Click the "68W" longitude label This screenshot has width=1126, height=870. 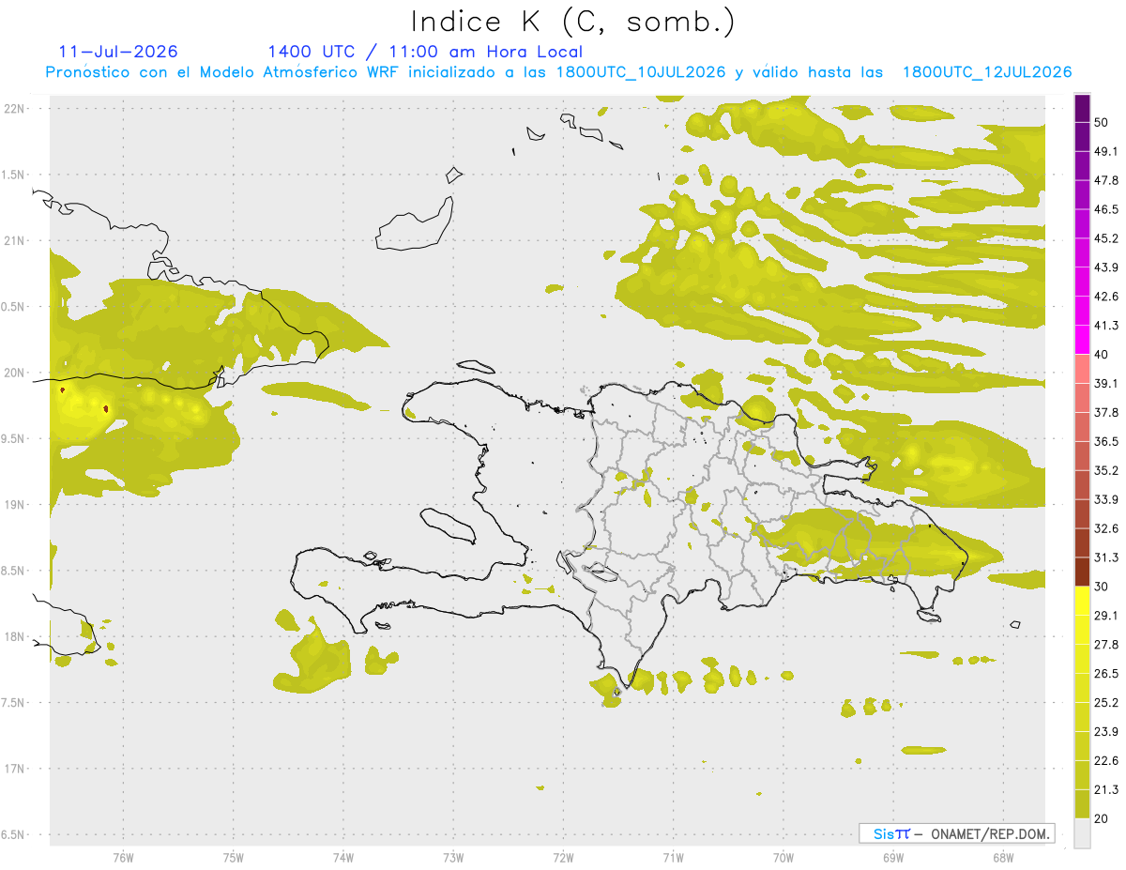tap(1003, 857)
